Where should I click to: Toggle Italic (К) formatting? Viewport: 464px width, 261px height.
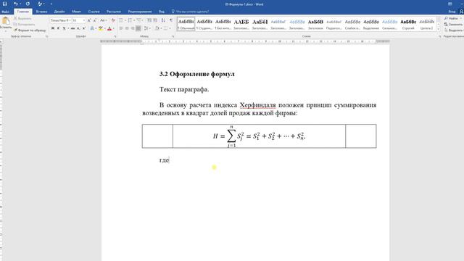58,28
